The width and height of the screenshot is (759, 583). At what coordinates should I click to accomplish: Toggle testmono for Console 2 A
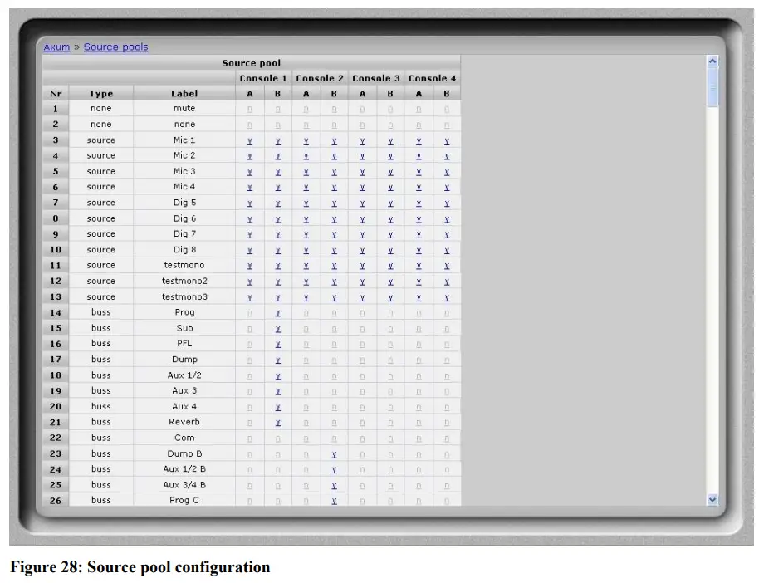(306, 266)
